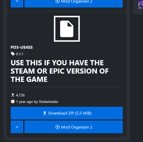Click the top cut-off Mod Organizer 2 button
The width and height of the screenshot is (143, 142).
[x=74, y=4]
